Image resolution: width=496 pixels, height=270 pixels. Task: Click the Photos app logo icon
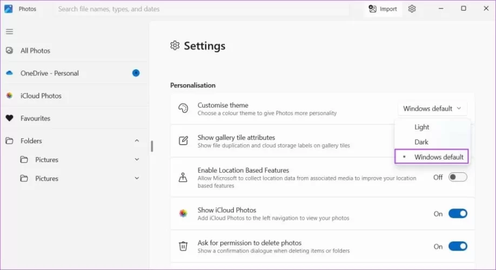[9, 9]
